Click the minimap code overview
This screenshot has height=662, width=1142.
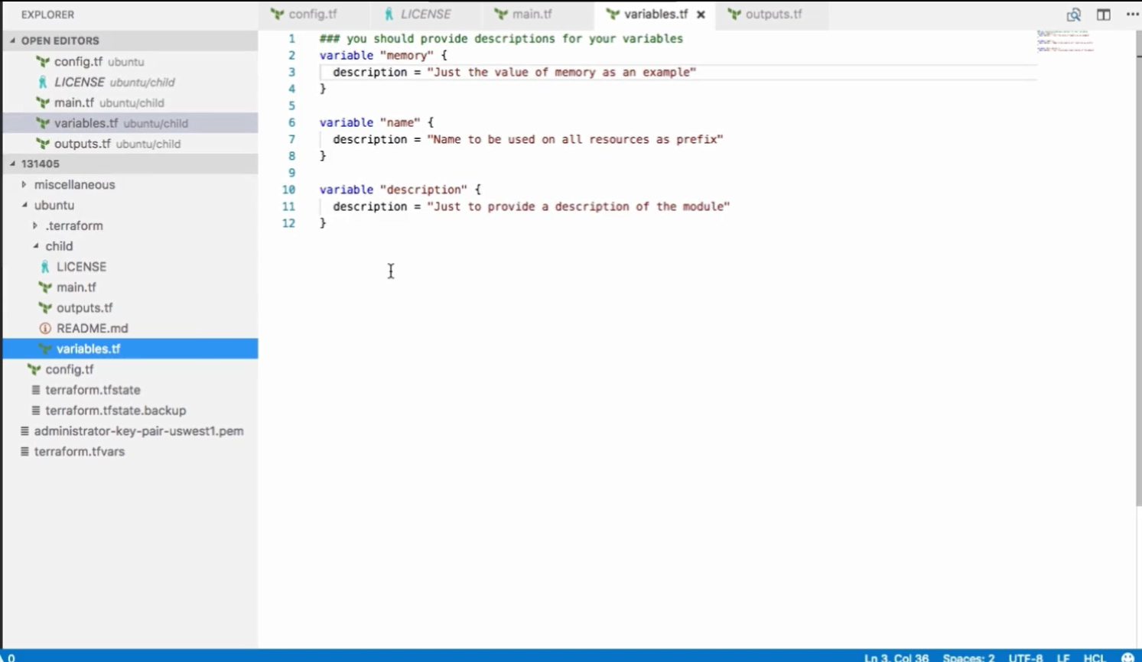[x=1066, y=41]
